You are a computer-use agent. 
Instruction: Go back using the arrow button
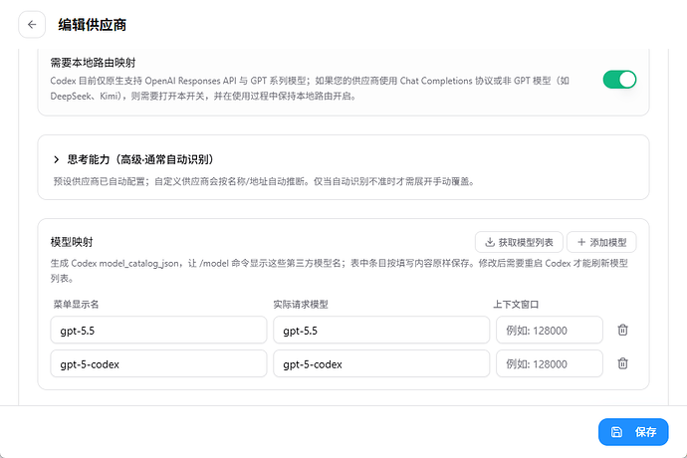32,25
